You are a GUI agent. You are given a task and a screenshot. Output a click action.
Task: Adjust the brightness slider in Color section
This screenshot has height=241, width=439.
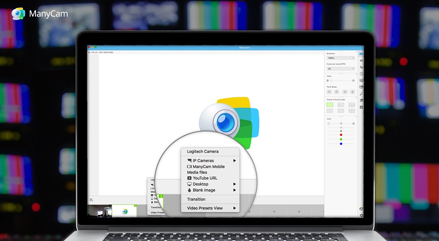pos(341,123)
